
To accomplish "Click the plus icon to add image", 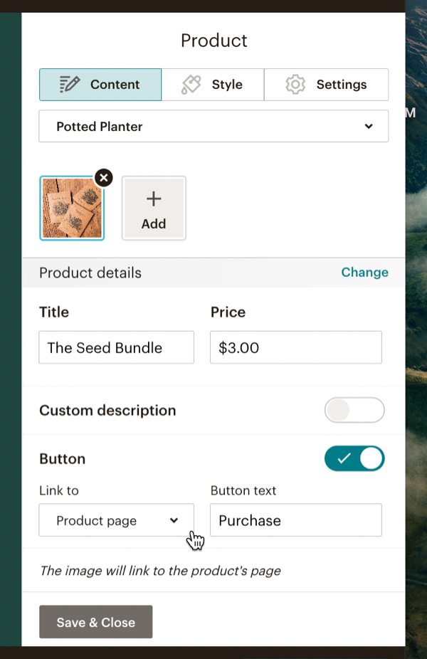I will 154,199.
